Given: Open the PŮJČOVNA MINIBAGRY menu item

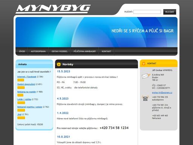Looking at the screenshot, I should [85, 51].
